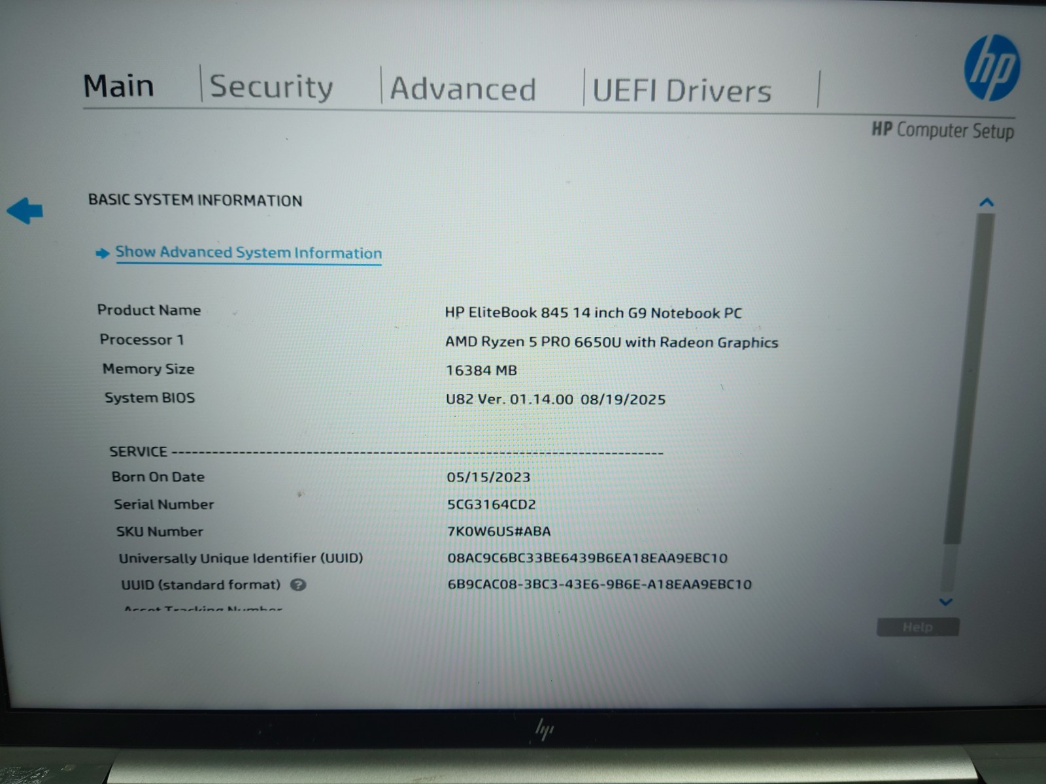Click the UUID standard format help icon
This screenshot has height=784, width=1046.
298,585
